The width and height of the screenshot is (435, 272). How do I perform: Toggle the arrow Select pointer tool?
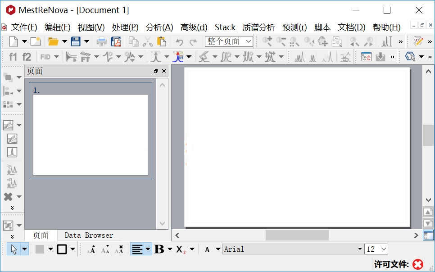tap(14, 249)
